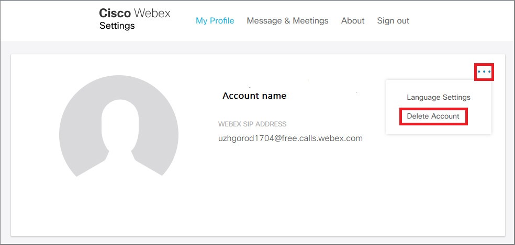
Task: Click the Webex word in the logo
Action: point(152,13)
